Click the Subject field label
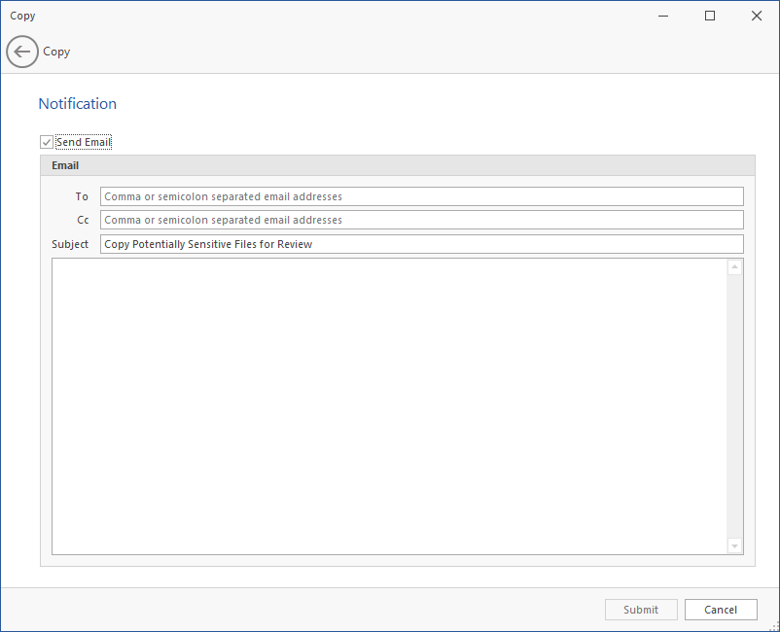 point(70,244)
